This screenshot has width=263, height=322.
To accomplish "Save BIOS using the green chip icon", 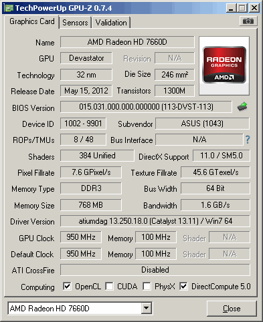I will click(x=242, y=107).
